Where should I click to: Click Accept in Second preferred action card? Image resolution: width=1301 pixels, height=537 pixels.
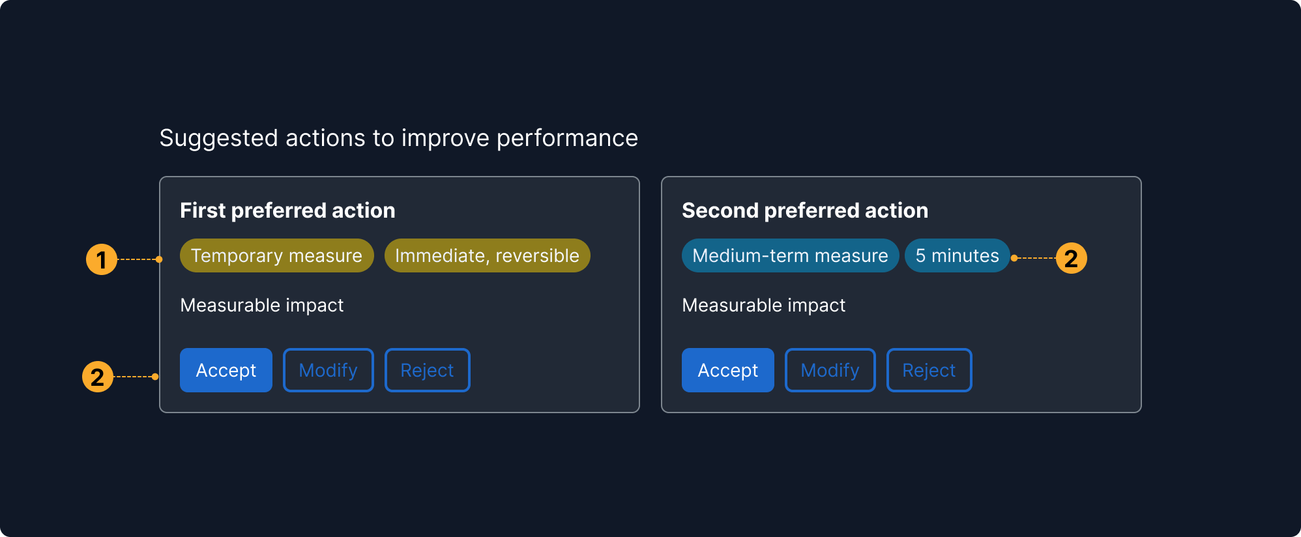pos(727,370)
